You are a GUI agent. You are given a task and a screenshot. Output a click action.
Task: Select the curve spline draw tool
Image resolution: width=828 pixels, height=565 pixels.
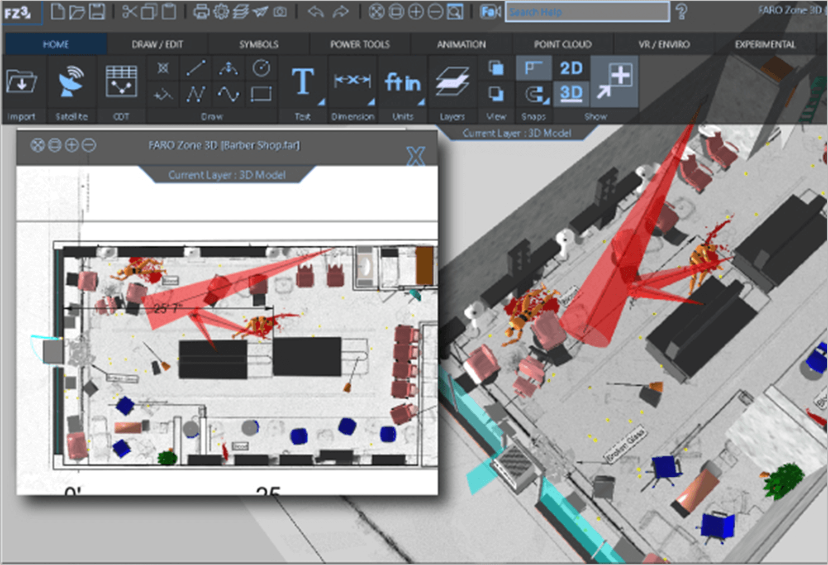pyautogui.click(x=229, y=94)
